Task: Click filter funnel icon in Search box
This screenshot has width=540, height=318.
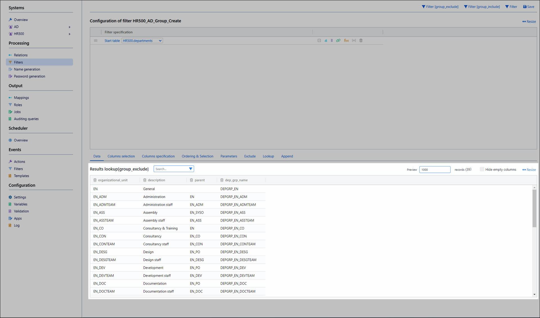Action: click(191, 169)
